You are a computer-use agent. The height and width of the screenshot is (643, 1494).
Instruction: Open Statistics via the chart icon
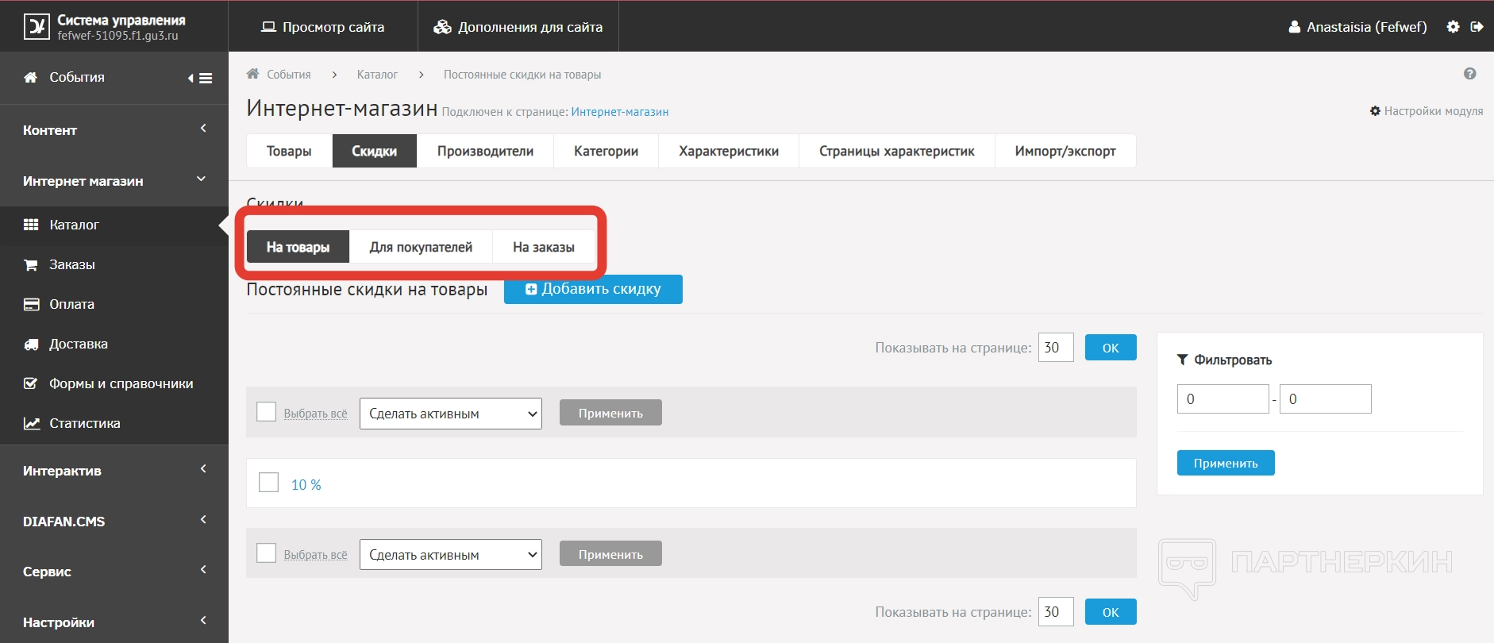(x=31, y=424)
